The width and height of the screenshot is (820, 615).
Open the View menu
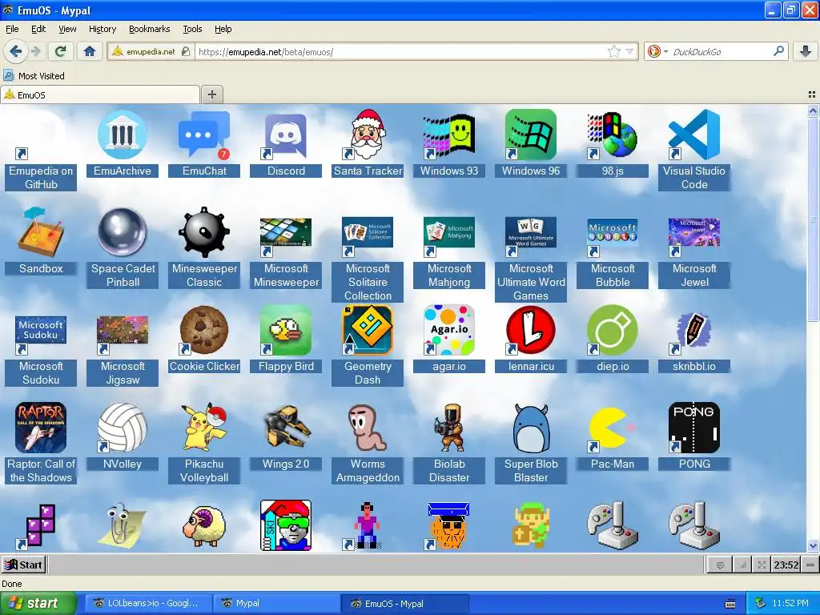pyautogui.click(x=67, y=29)
